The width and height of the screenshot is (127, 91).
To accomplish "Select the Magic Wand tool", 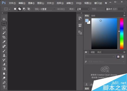I will click(x=4, y=33).
